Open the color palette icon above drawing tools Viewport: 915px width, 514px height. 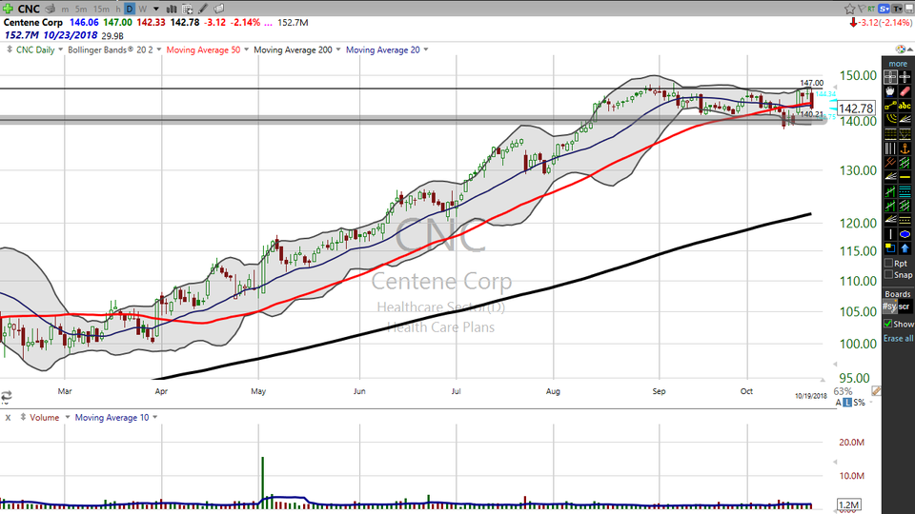tap(902, 49)
